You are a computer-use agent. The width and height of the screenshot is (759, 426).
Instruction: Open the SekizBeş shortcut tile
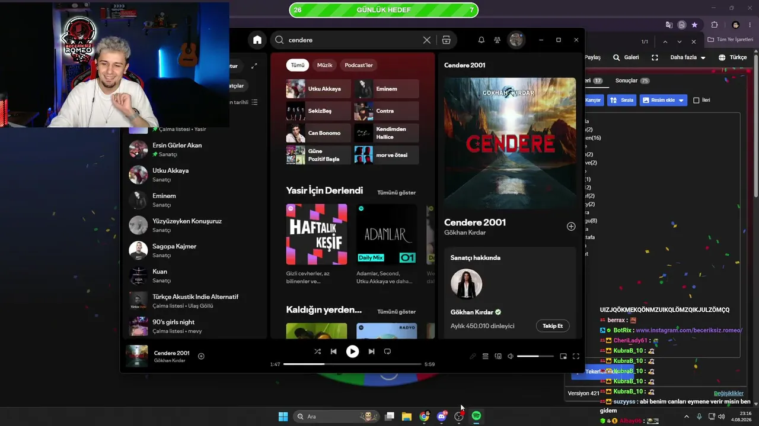click(318, 111)
